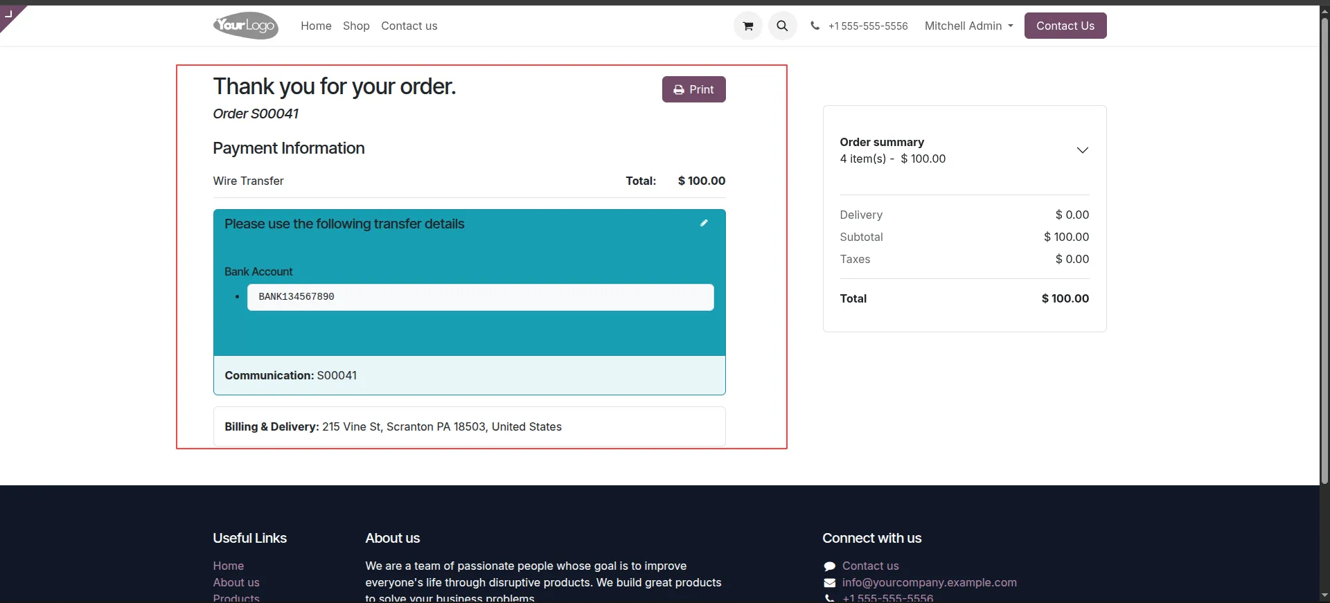Click the search magnifier icon
Image resolution: width=1330 pixels, height=603 pixels.
click(x=782, y=26)
